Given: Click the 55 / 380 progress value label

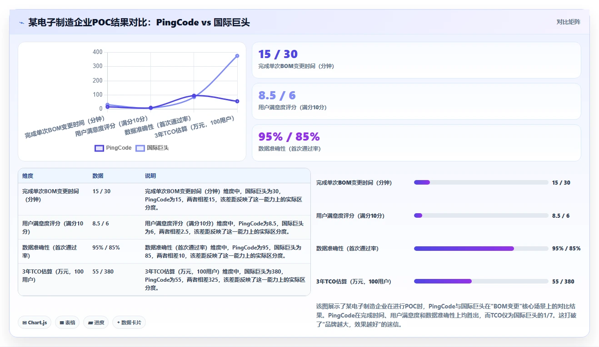Looking at the screenshot, I should (x=563, y=282).
